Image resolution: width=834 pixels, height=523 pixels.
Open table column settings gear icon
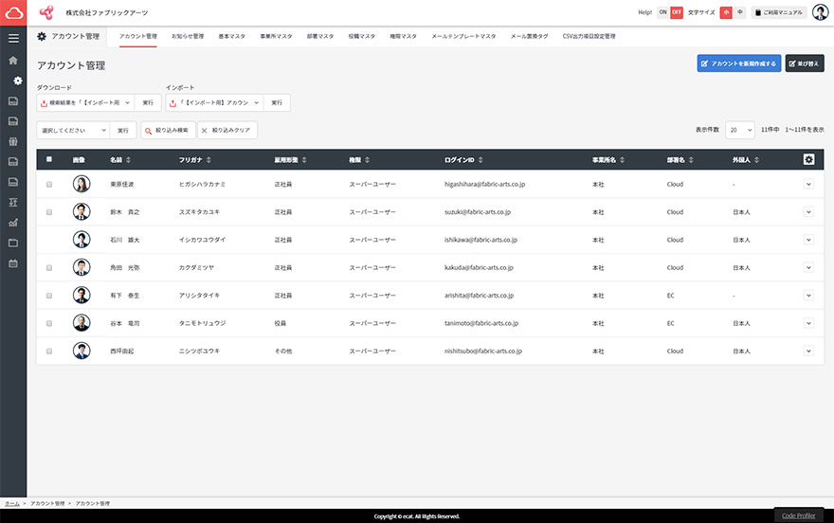(x=808, y=159)
